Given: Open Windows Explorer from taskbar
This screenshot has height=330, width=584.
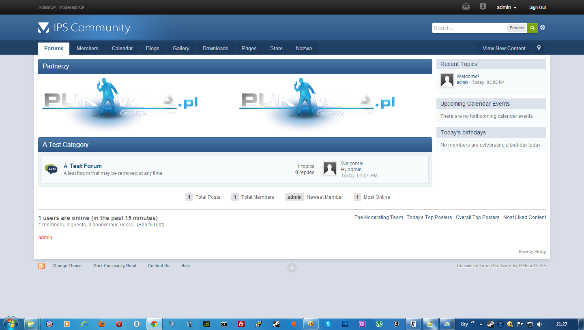Looking at the screenshot, I should (x=31, y=324).
